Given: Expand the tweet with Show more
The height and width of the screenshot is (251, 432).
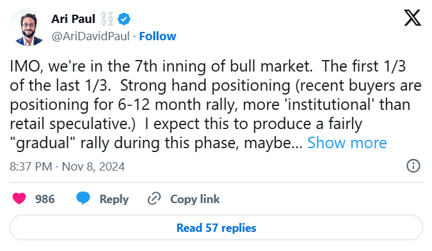Looking at the screenshot, I should click(x=347, y=143).
